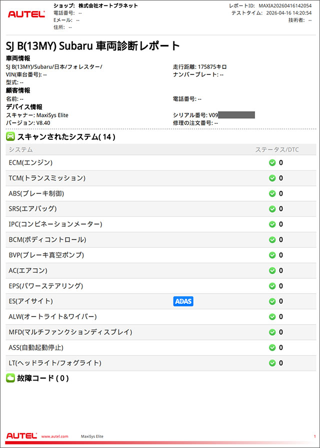Click the green check icon in the AC(エアコン) row
This screenshot has height=448, width=320.
(x=272, y=271)
